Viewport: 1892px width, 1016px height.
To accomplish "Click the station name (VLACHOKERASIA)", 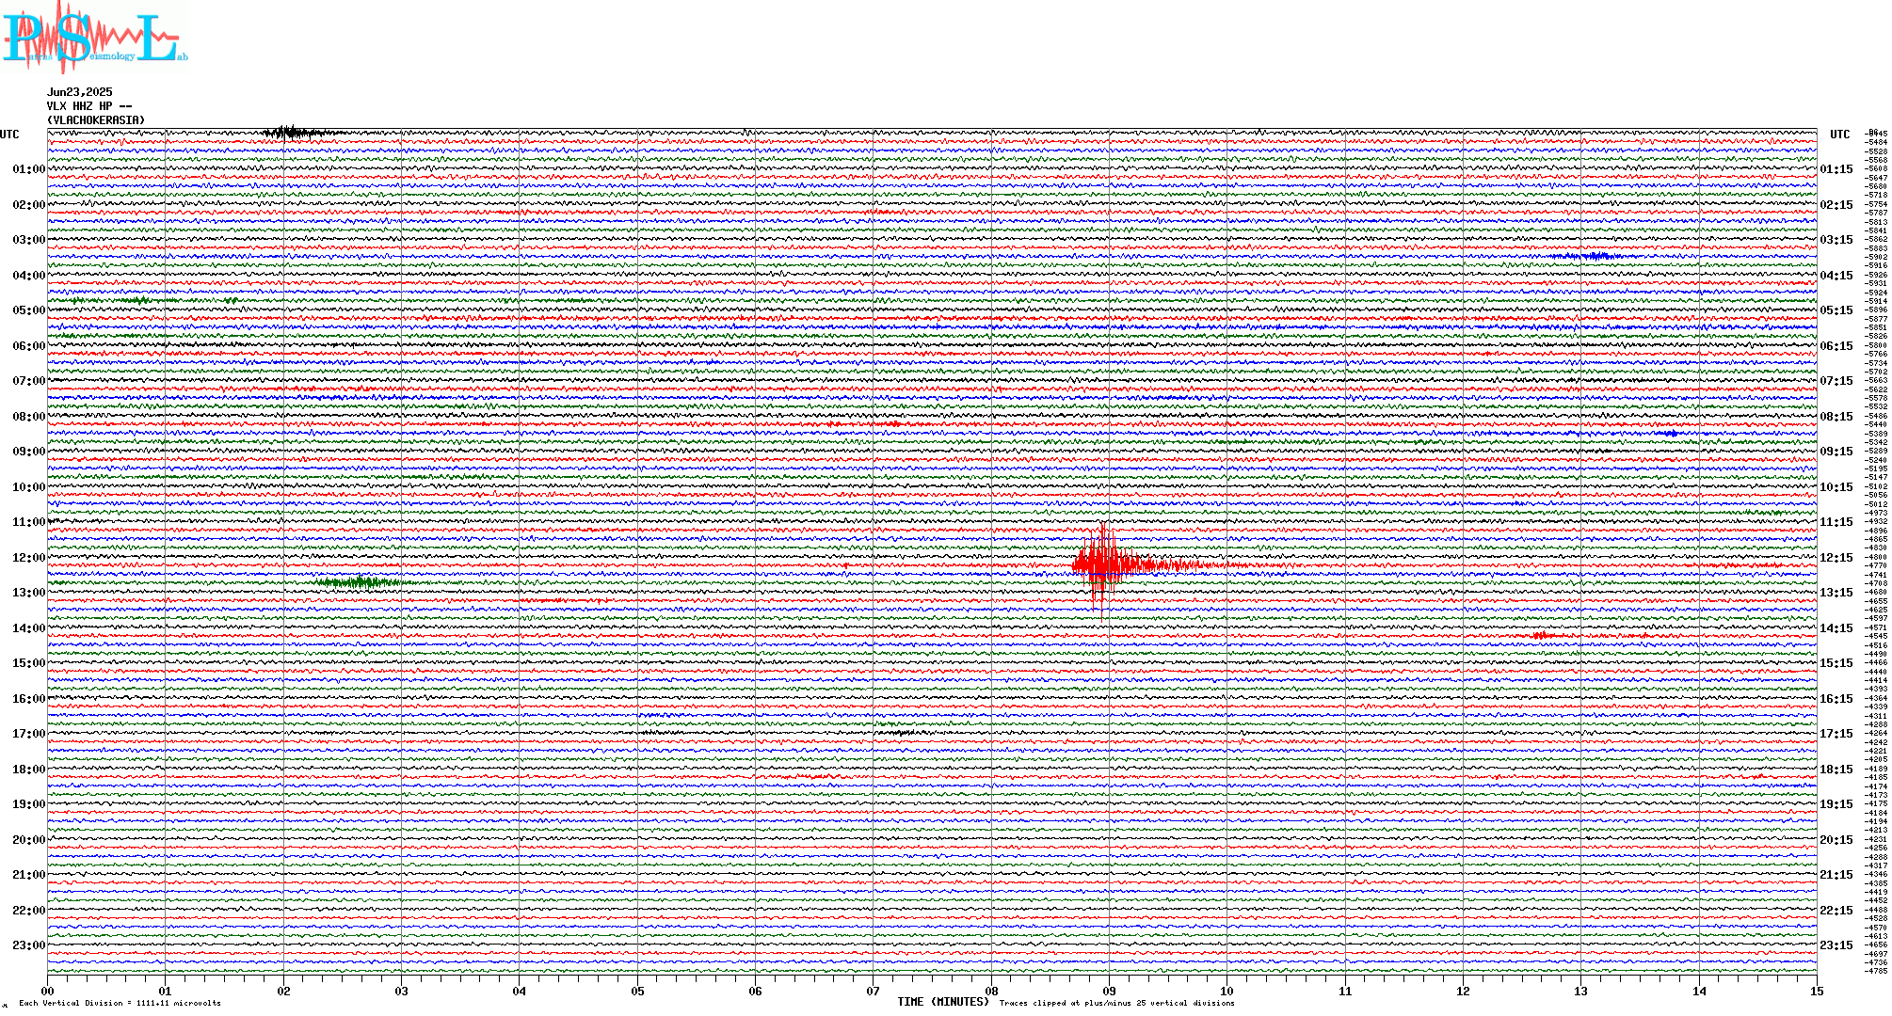I will tap(96, 120).
